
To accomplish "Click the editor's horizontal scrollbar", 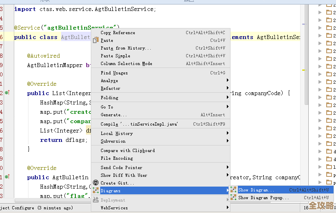I will 49,200.
